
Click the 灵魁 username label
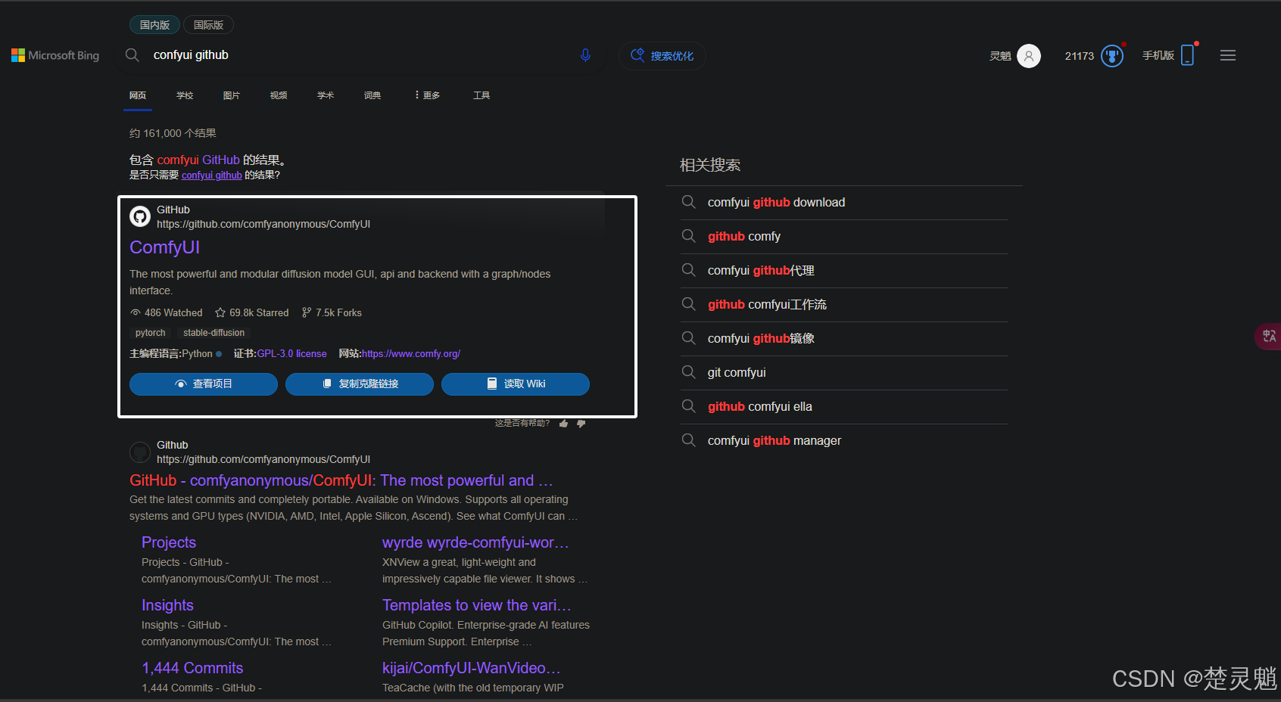point(1000,56)
